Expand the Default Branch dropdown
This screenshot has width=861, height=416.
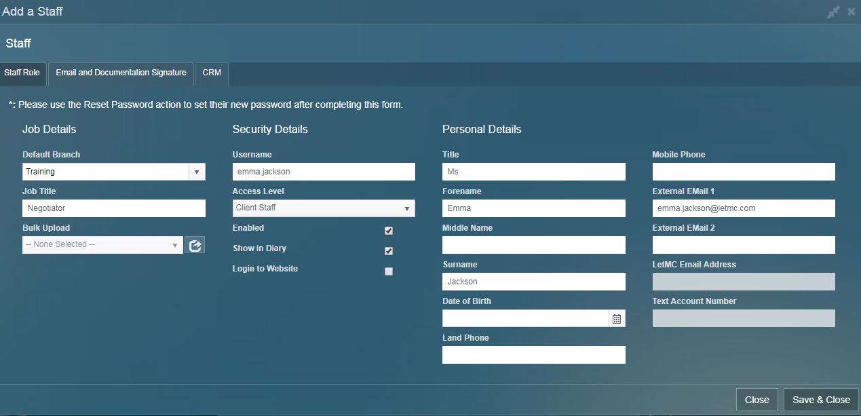tap(196, 172)
